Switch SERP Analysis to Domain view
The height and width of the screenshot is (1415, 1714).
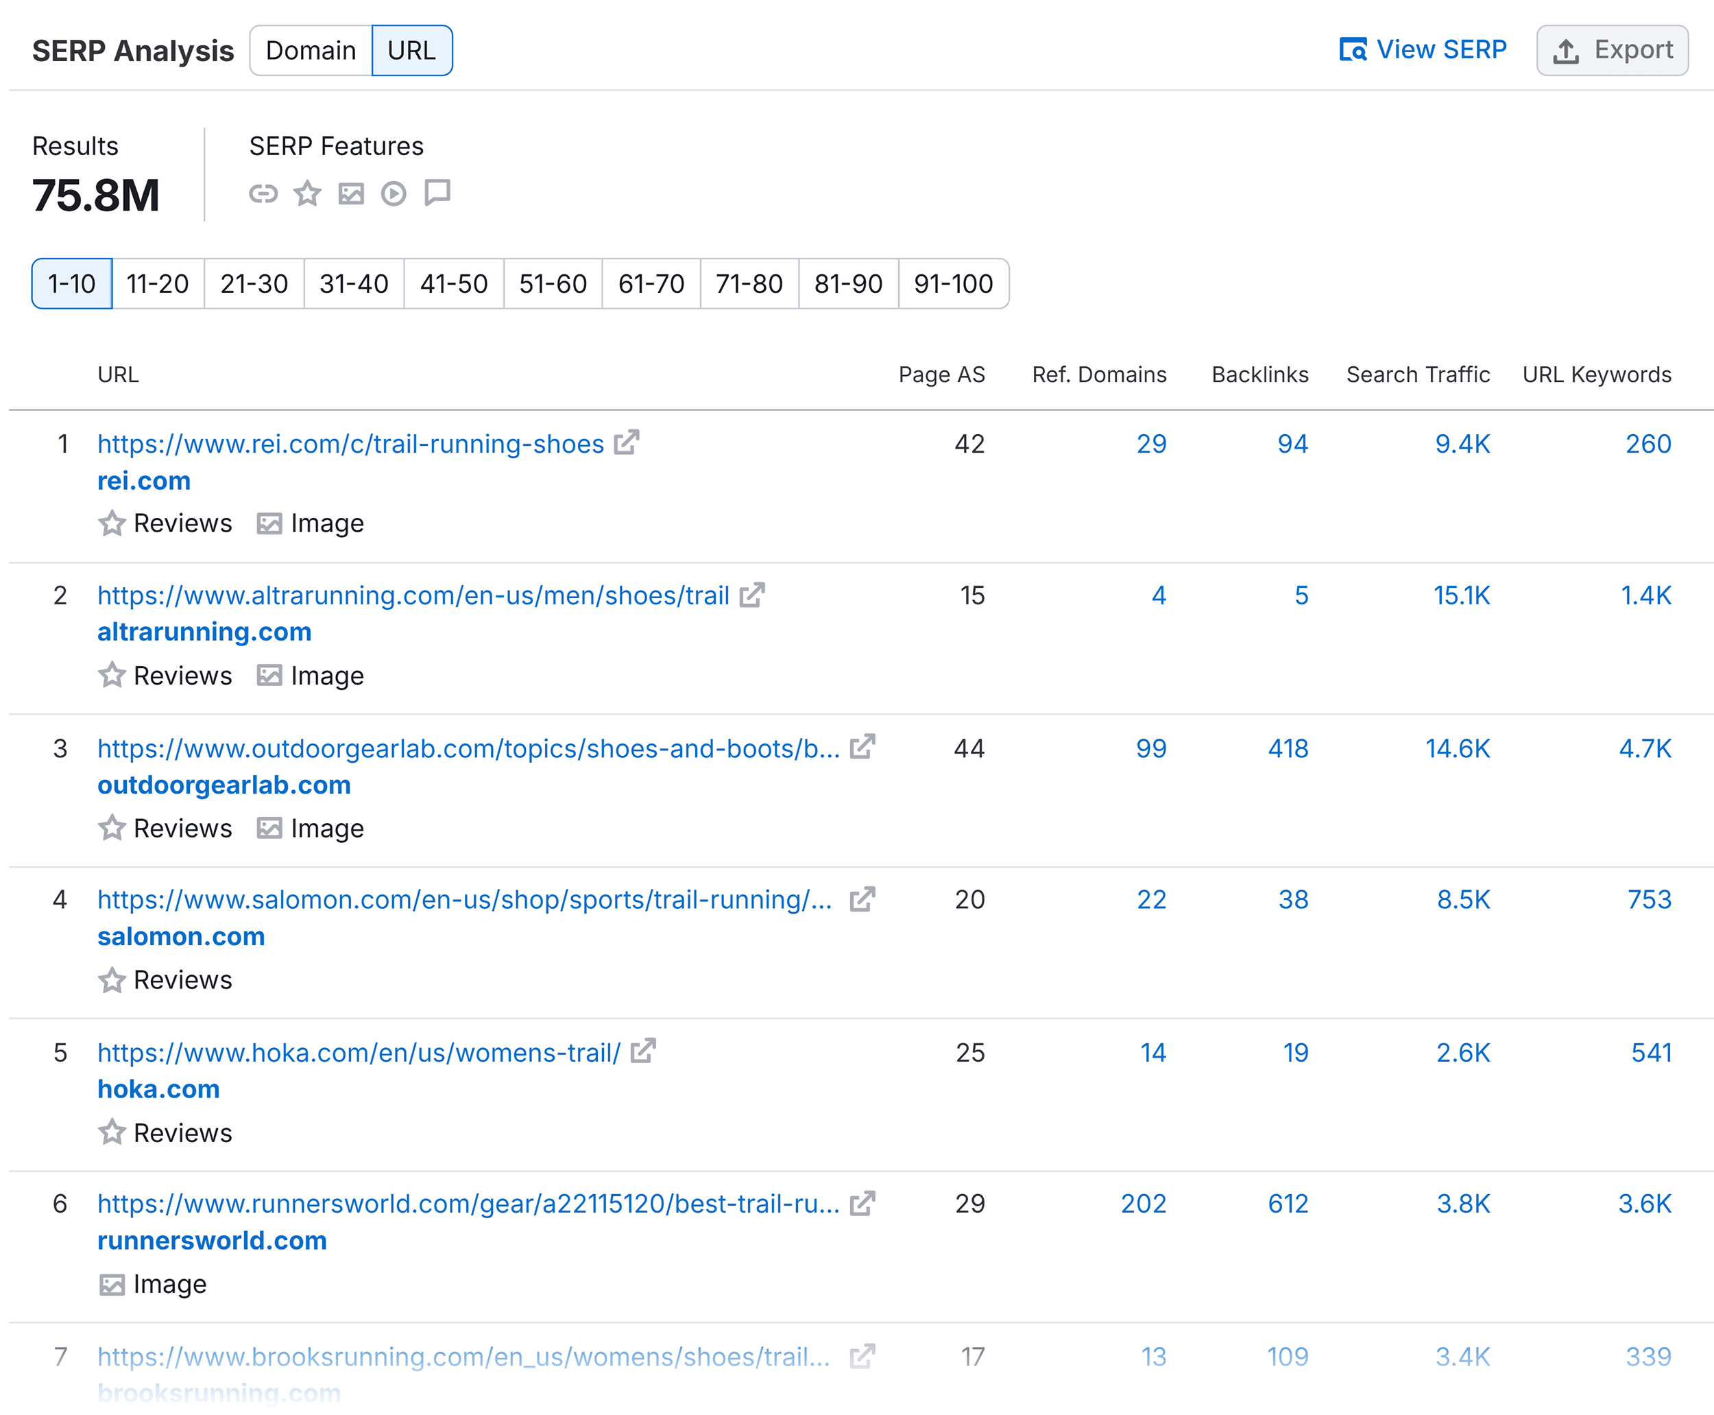311,51
